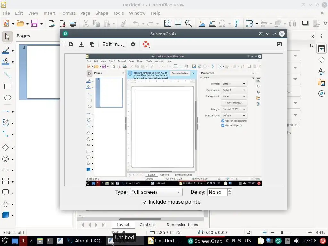This screenshot has width=328, height=246.
Task: Open the Transformations tool dropdown arrow
Action: 257,24
